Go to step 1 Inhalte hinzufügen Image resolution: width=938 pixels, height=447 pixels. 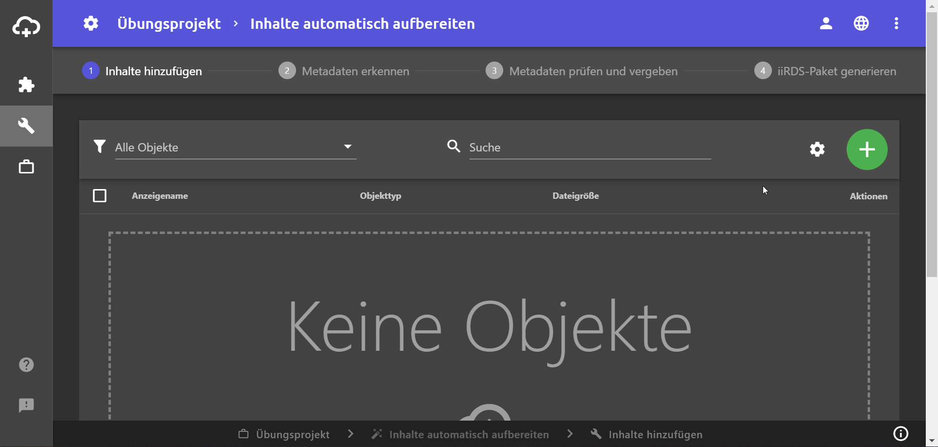pos(142,71)
